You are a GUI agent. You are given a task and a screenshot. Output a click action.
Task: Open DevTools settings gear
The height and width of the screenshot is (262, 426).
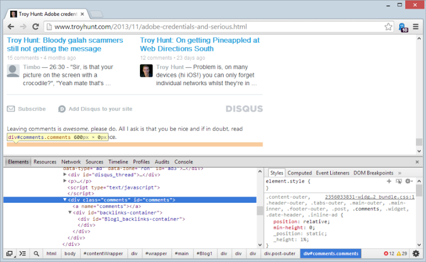(x=416, y=253)
